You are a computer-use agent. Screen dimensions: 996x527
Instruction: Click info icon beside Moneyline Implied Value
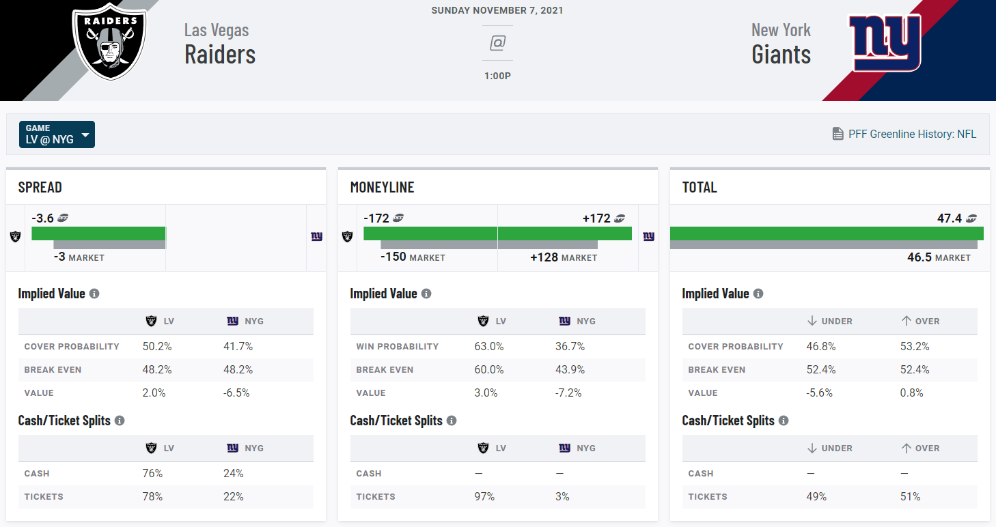click(x=426, y=294)
